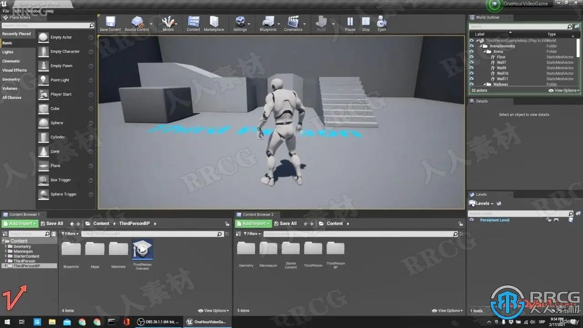The height and width of the screenshot is (328, 583).
Task: Click the lock icon on Persistent Level
Action: pyautogui.click(x=549, y=220)
